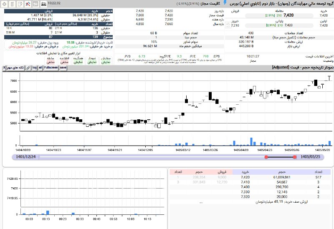Click the save button on chart toolbar
This screenshot has height=229, width=334.
[x=63, y=68]
